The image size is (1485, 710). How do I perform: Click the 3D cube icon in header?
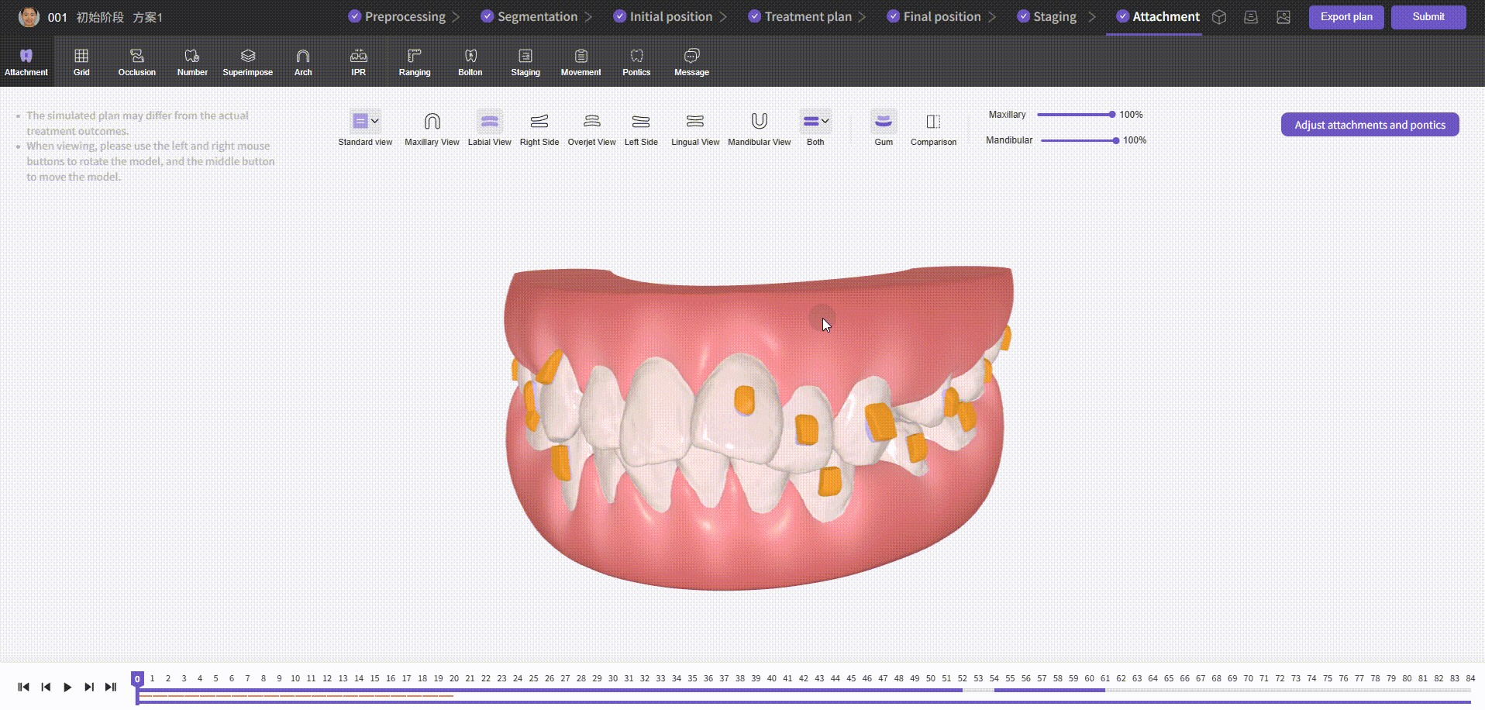tap(1219, 17)
